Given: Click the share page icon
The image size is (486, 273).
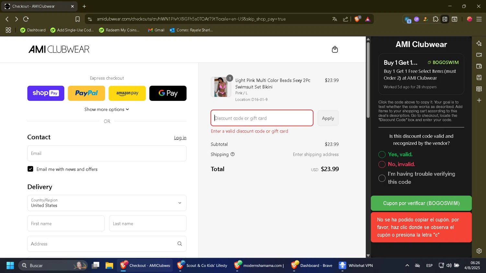Looking at the screenshot, I should (x=346, y=19).
